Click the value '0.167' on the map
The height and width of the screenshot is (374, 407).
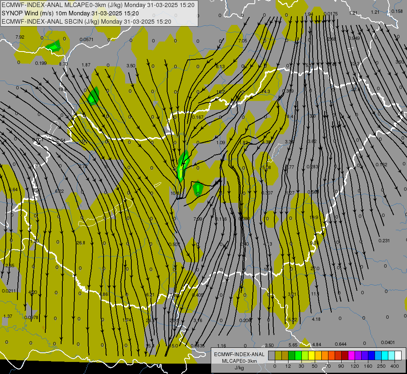pos(197,117)
